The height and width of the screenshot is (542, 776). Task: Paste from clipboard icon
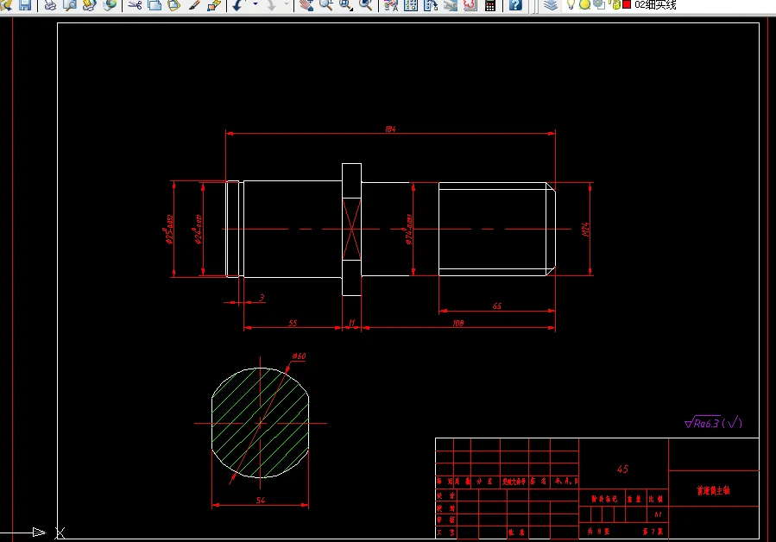(x=173, y=5)
